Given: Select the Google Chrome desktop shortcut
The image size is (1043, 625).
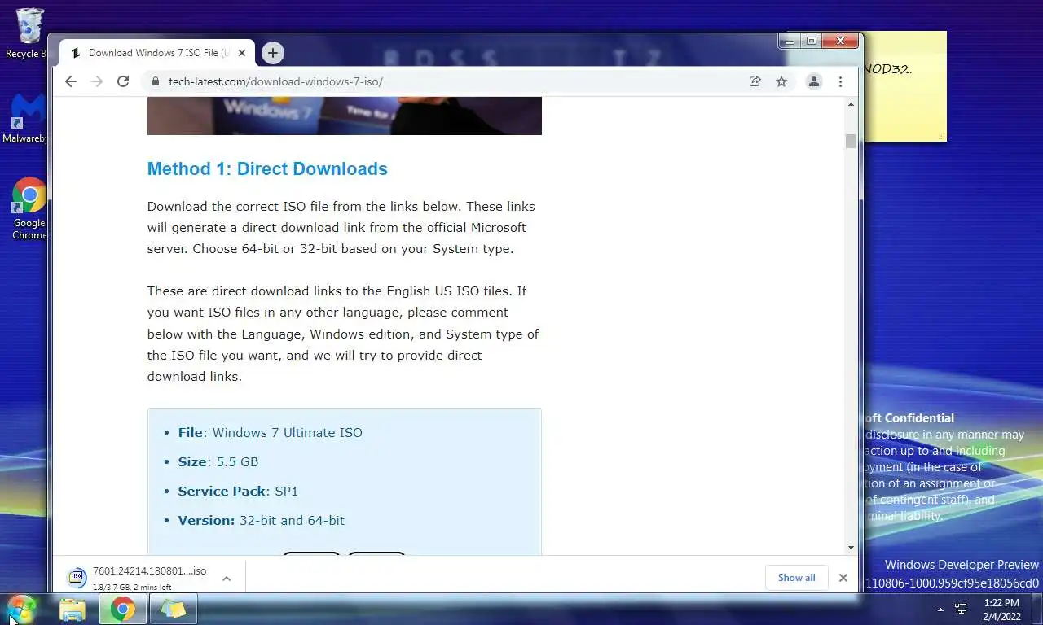Looking at the screenshot, I should (29, 209).
